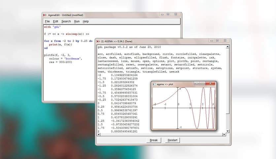Click the output scroll down arrow
276x159 pixels.
click(227, 131)
